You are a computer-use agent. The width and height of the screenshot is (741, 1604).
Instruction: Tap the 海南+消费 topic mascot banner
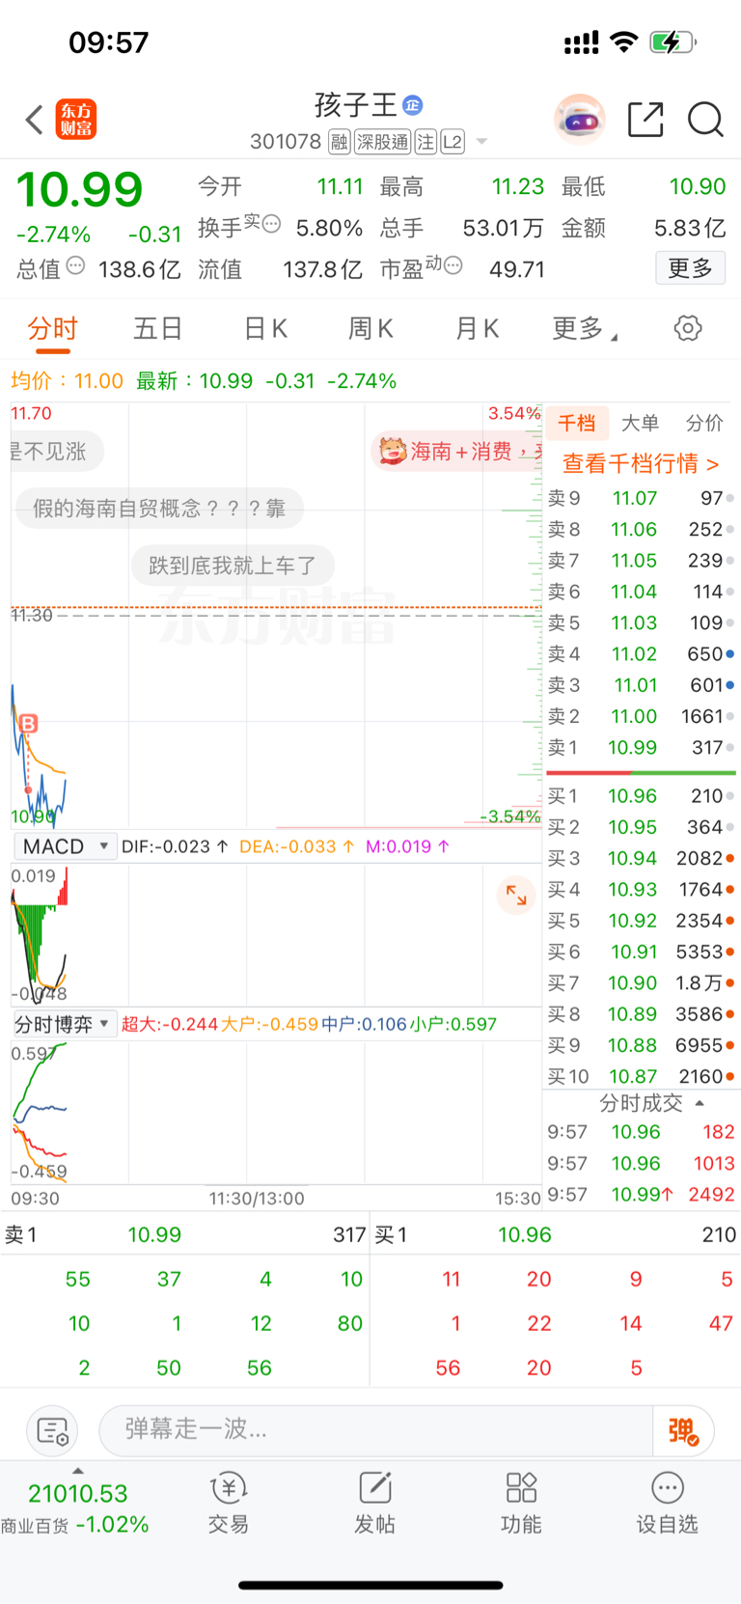pyautogui.click(x=457, y=451)
